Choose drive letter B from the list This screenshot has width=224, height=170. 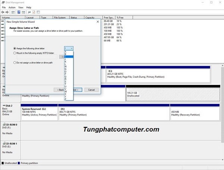pos(69,54)
